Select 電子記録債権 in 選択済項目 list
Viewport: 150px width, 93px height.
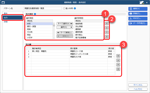tap(89, 38)
